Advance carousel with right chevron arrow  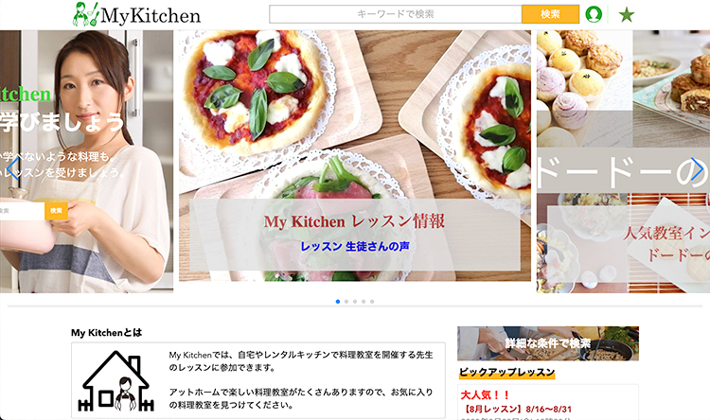698,168
